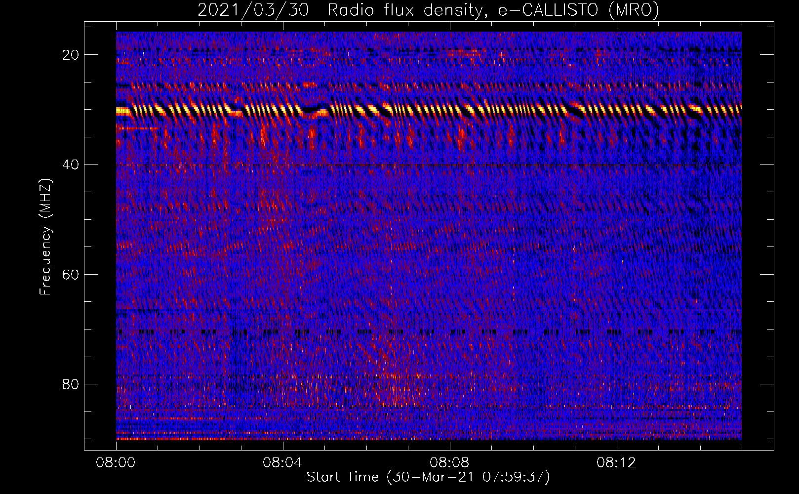Click the '08:12' time tick label
The width and height of the screenshot is (799, 494).
click(616, 463)
